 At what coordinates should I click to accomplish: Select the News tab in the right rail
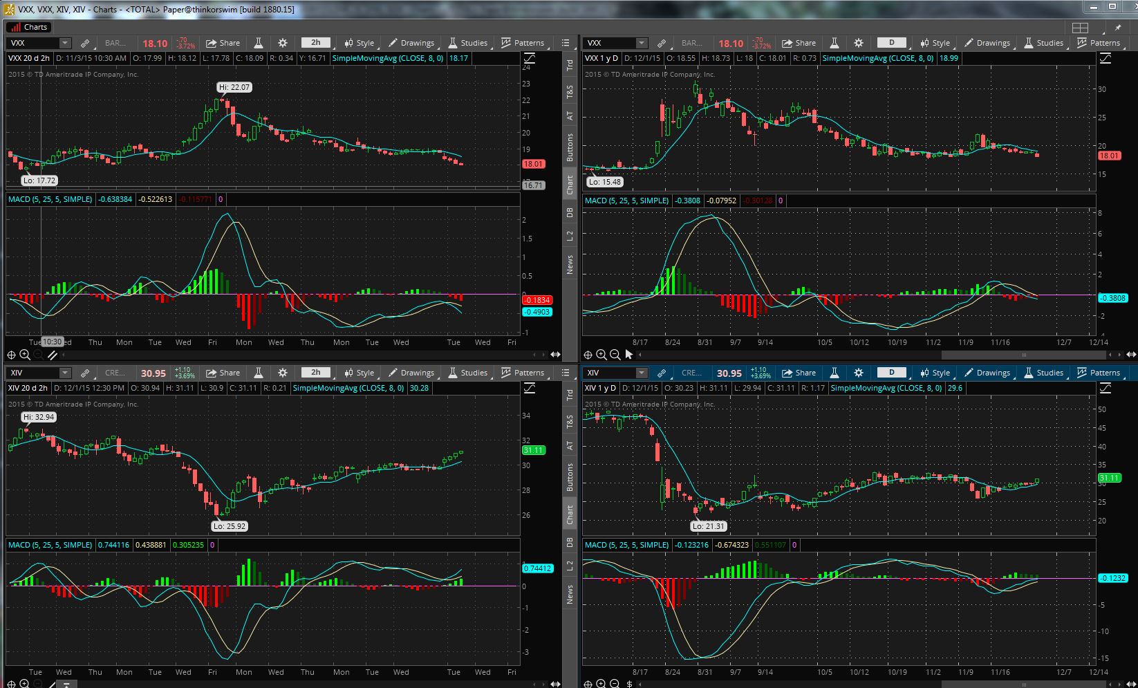570,263
